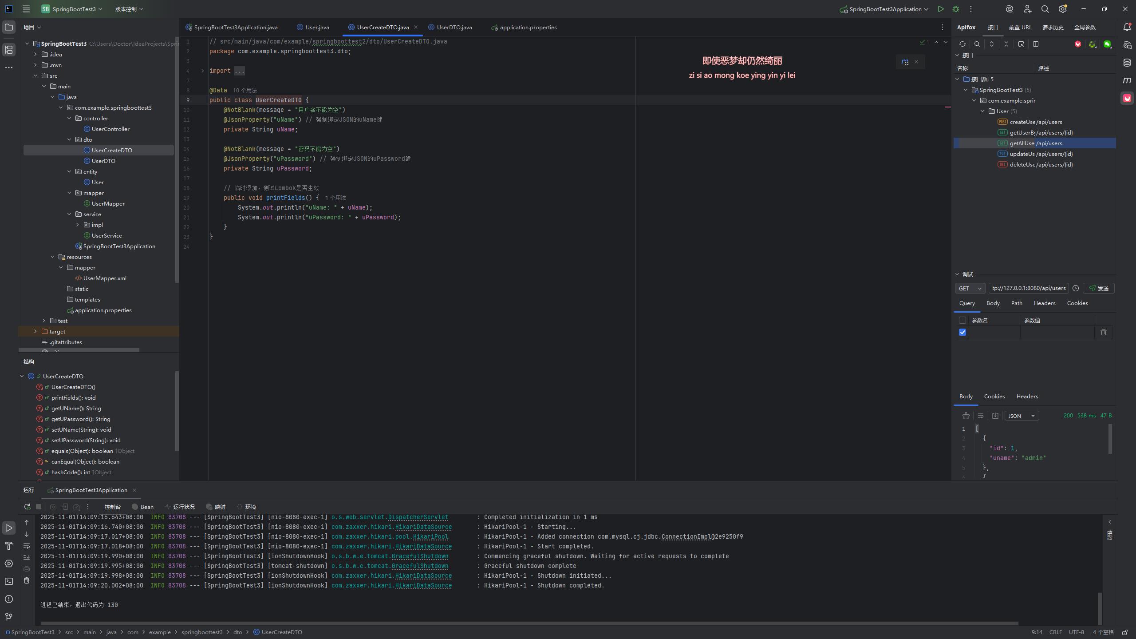The image size is (1136, 639).
Task: Click the Apifox refresh icon
Action: (x=962, y=44)
